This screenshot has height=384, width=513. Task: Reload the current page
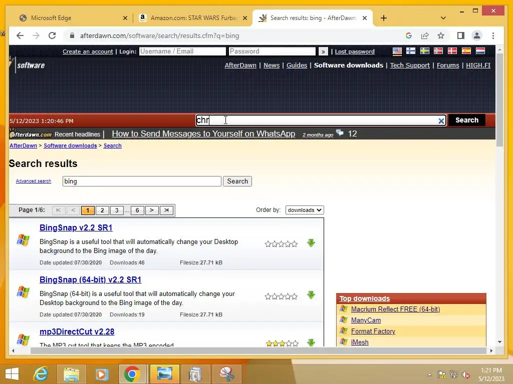(52, 35)
